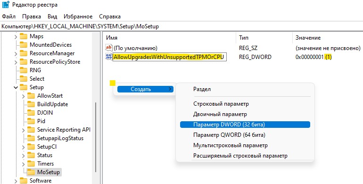Click the (значение не присвоено) data cell
Viewport: 363px width, 184px height.
[328, 48]
